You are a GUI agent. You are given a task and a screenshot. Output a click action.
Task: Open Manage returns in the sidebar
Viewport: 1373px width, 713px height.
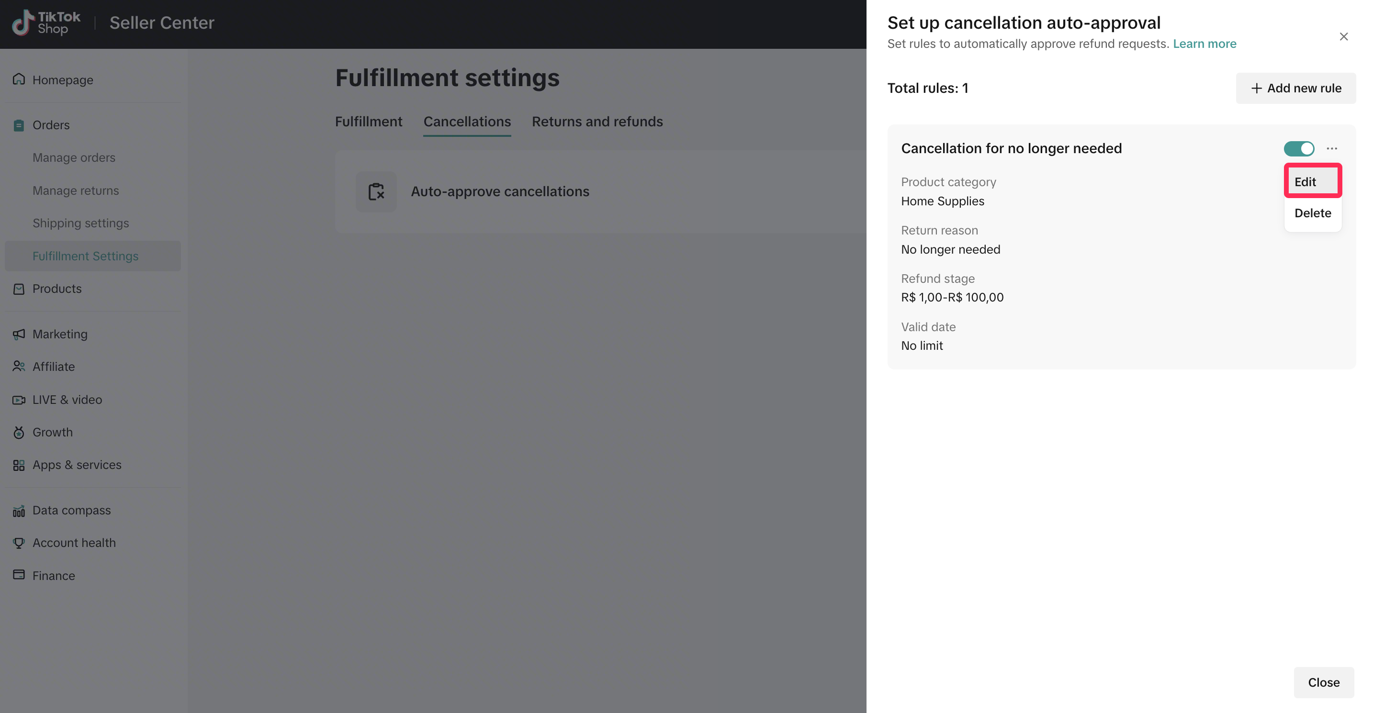coord(76,191)
